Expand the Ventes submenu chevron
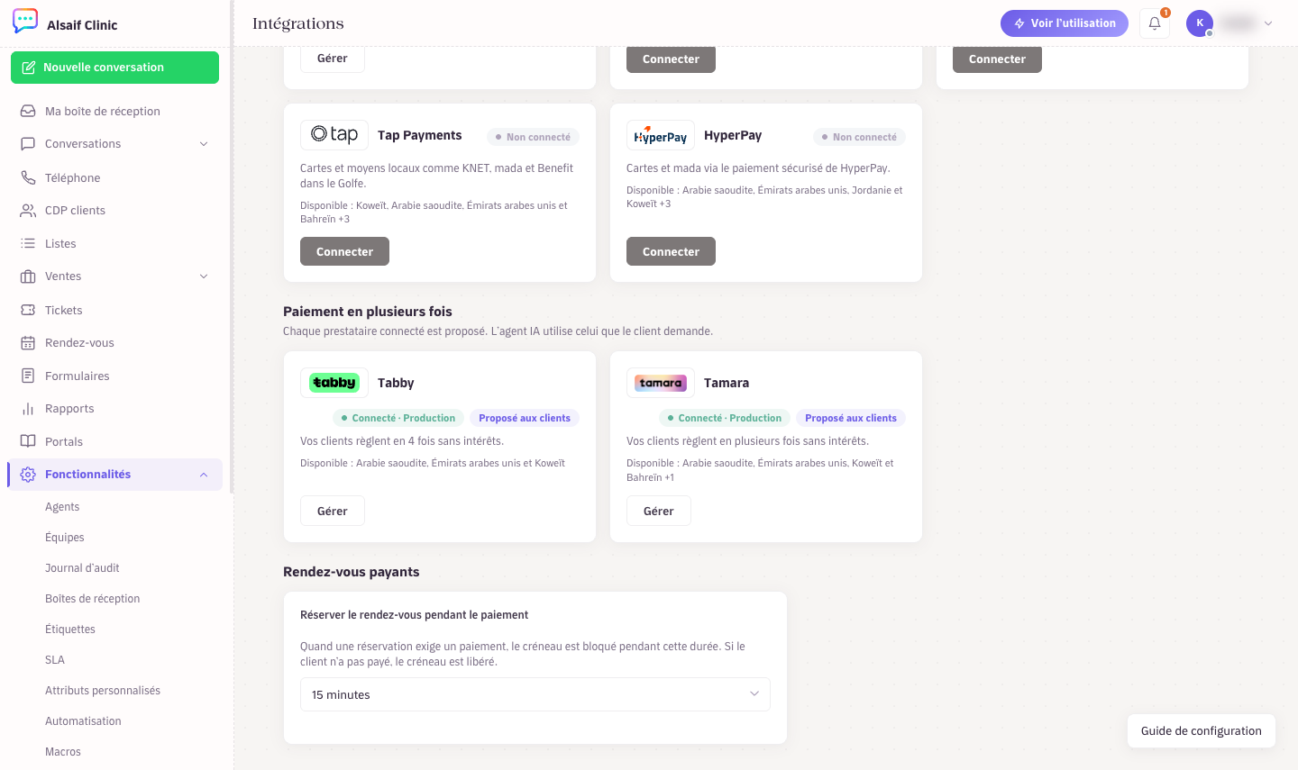1298x770 pixels. [204, 276]
